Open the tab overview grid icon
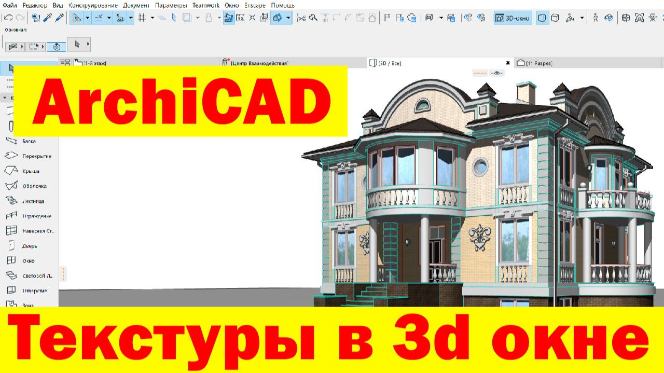Viewport: 664px width, 373px height. point(65,63)
